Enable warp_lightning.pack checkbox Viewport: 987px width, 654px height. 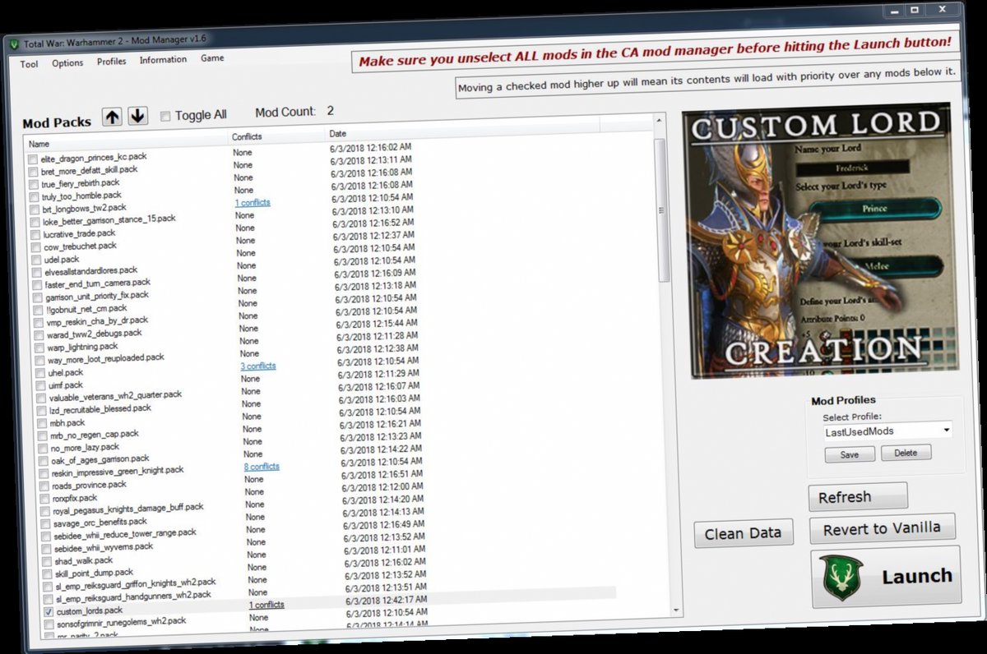(x=40, y=348)
